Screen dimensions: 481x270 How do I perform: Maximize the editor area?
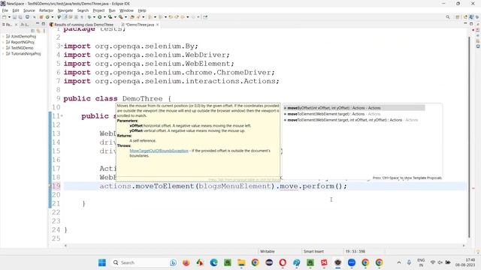[x=471, y=24]
